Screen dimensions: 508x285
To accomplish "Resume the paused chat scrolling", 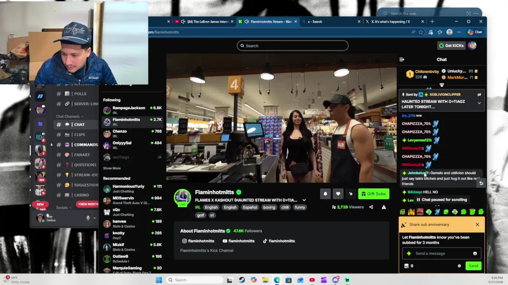I will (441, 199).
